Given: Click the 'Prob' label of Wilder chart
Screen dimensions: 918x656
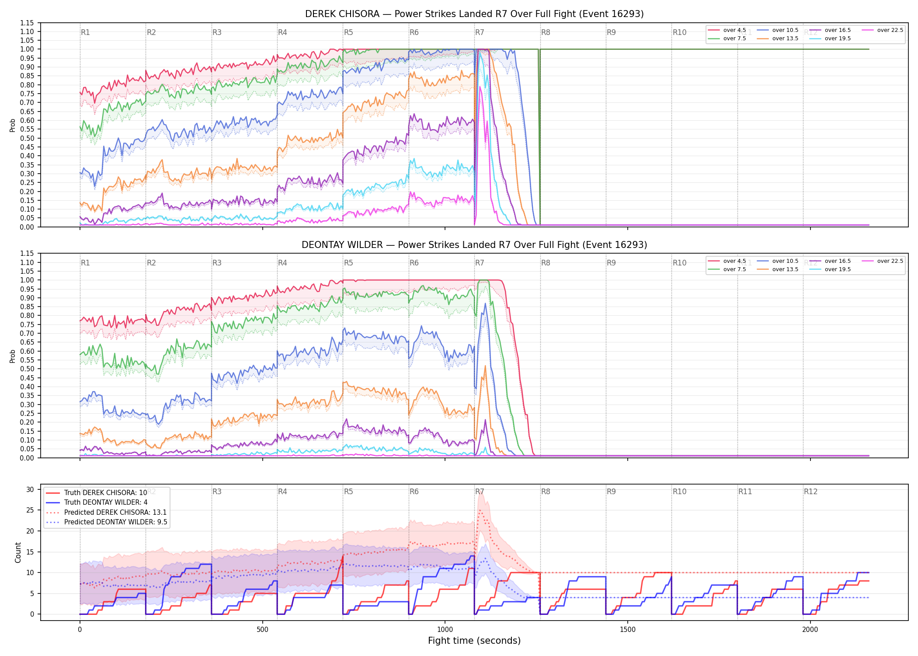Looking at the screenshot, I should [x=13, y=356].
